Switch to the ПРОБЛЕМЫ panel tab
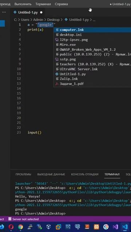This screenshot has width=131, height=232. [23, 174]
